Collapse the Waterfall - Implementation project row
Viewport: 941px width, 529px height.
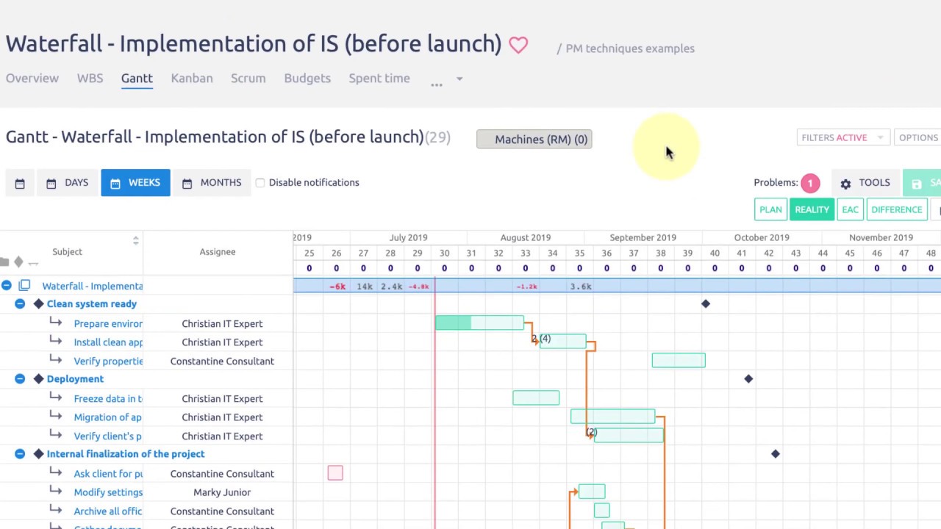click(x=7, y=285)
